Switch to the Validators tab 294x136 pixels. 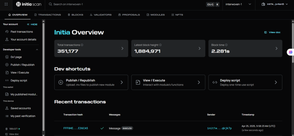point(101,15)
